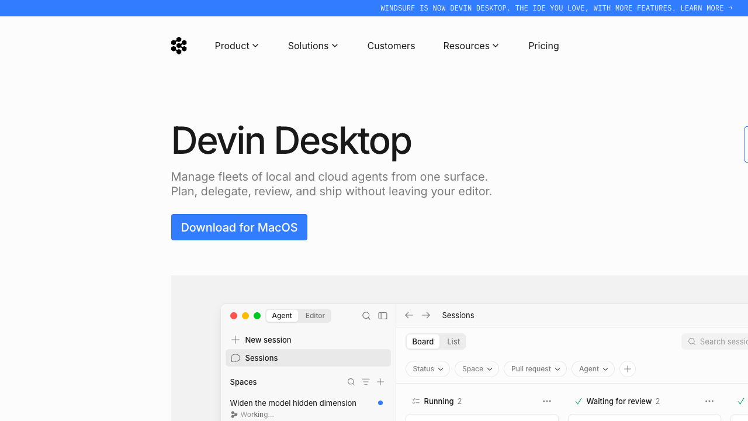Click the Learn More banner link
748x421 pixels.
pos(707,8)
